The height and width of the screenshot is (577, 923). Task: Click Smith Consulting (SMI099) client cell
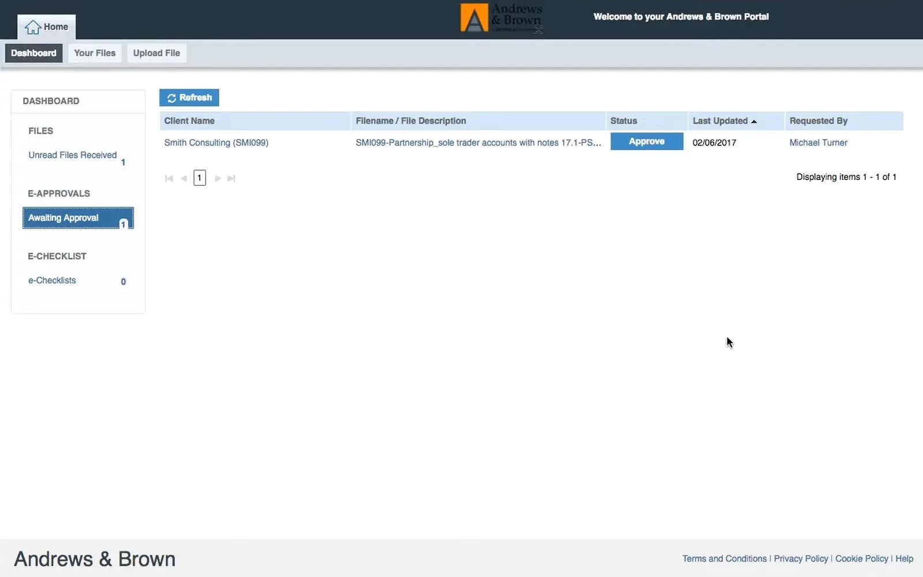pos(216,143)
